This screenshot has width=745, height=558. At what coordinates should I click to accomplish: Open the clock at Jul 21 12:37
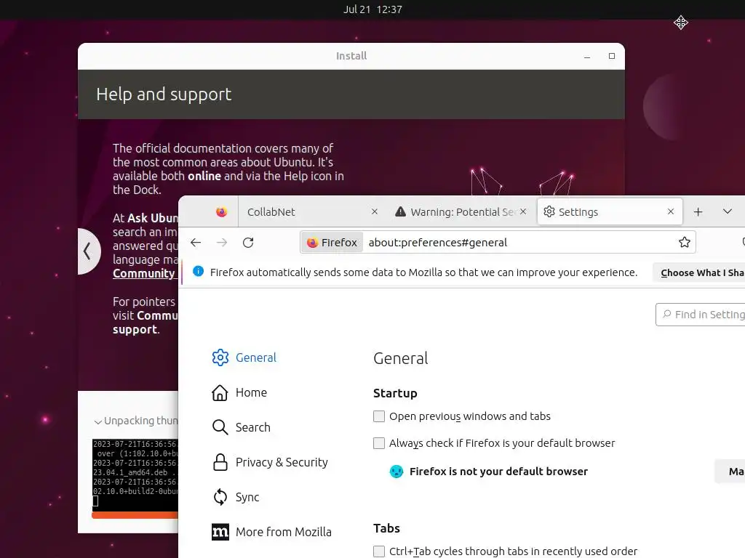tap(372, 9)
